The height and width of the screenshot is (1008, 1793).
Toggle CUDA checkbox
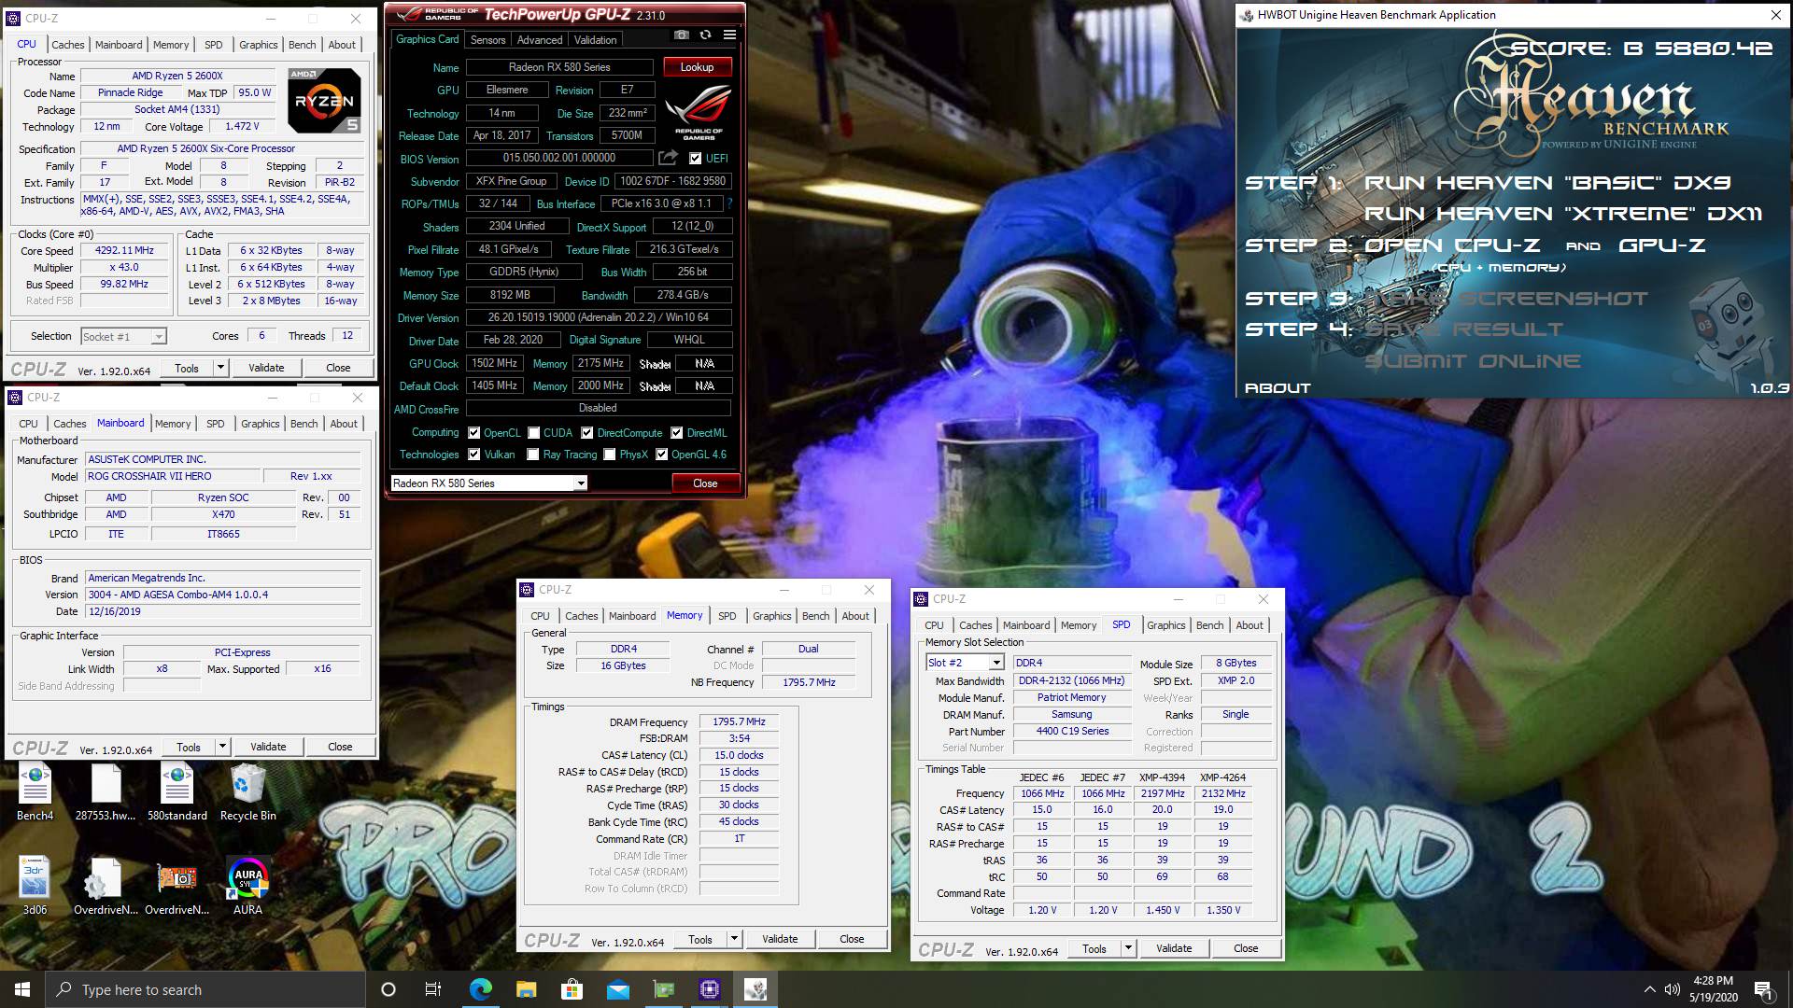click(x=534, y=433)
